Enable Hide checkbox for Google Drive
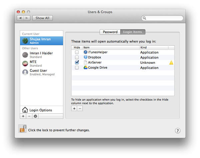The image size is (200, 158). (77, 67)
